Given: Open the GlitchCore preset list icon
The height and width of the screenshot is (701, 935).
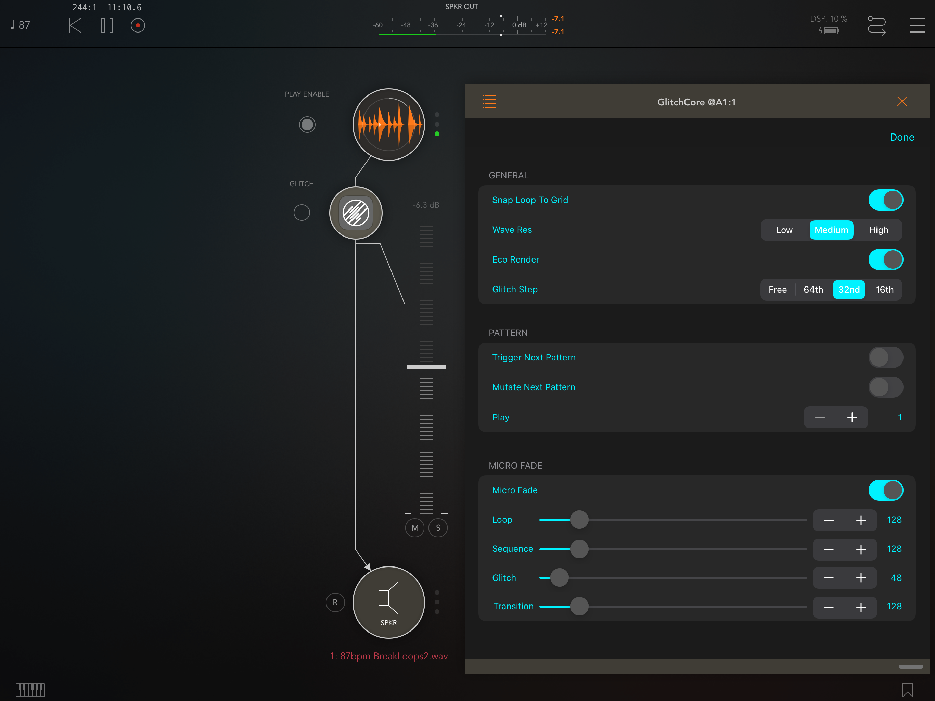Looking at the screenshot, I should (489, 101).
